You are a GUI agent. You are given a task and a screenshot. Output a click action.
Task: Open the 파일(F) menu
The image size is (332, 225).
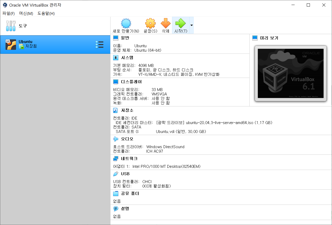8,13
